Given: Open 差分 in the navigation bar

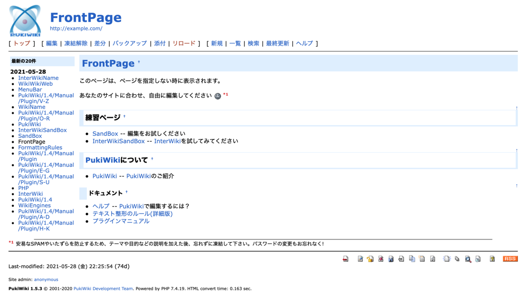Looking at the screenshot, I should tap(100, 44).
